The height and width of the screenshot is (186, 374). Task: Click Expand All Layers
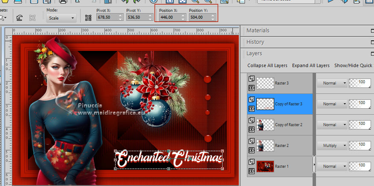[x=311, y=65]
